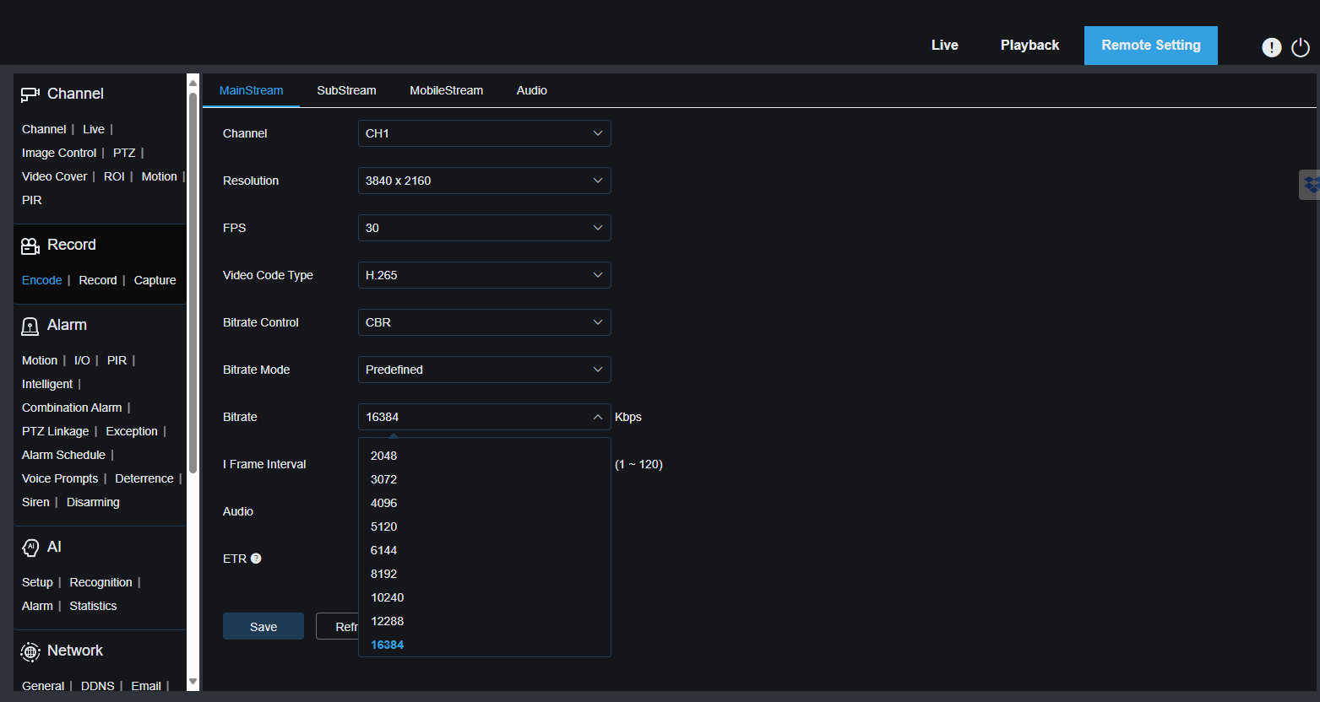The image size is (1320, 702).
Task: Switch to the SubStream tab
Action: click(x=346, y=90)
